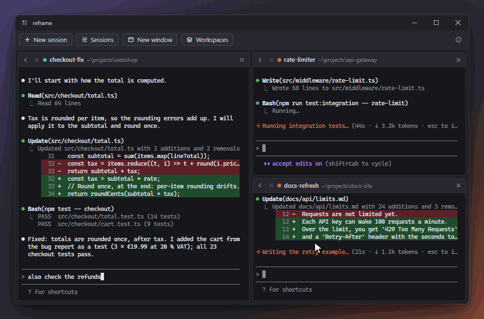This screenshot has height=319, width=484.
Task: Focus the rate-limiter prompt input
Action: pos(356,149)
